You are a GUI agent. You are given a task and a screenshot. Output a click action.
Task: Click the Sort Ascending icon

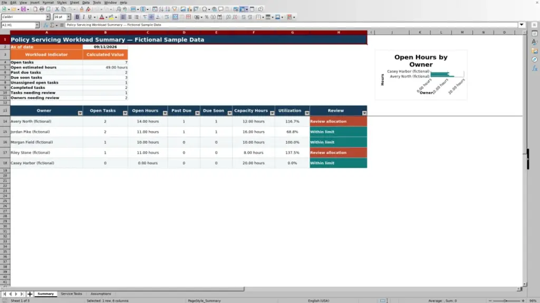161,9
